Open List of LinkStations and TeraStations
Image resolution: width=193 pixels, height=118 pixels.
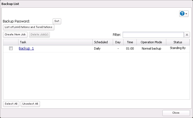point(28,27)
